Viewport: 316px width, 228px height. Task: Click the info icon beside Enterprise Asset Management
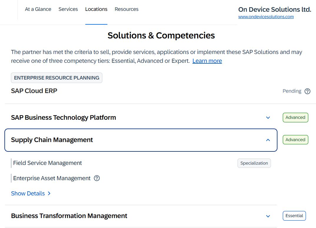(97, 178)
